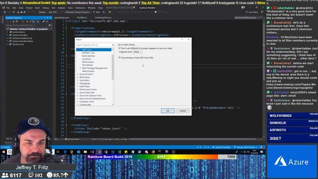Image resolution: width=318 pixels, height=179 pixels.
Task: Open the Multiple Startup Projects dropdown
Action: coord(79,12)
